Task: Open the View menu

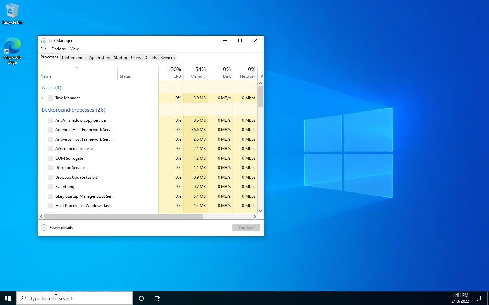Action: click(x=74, y=49)
